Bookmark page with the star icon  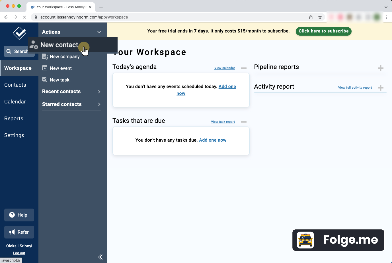(x=320, y=17)
